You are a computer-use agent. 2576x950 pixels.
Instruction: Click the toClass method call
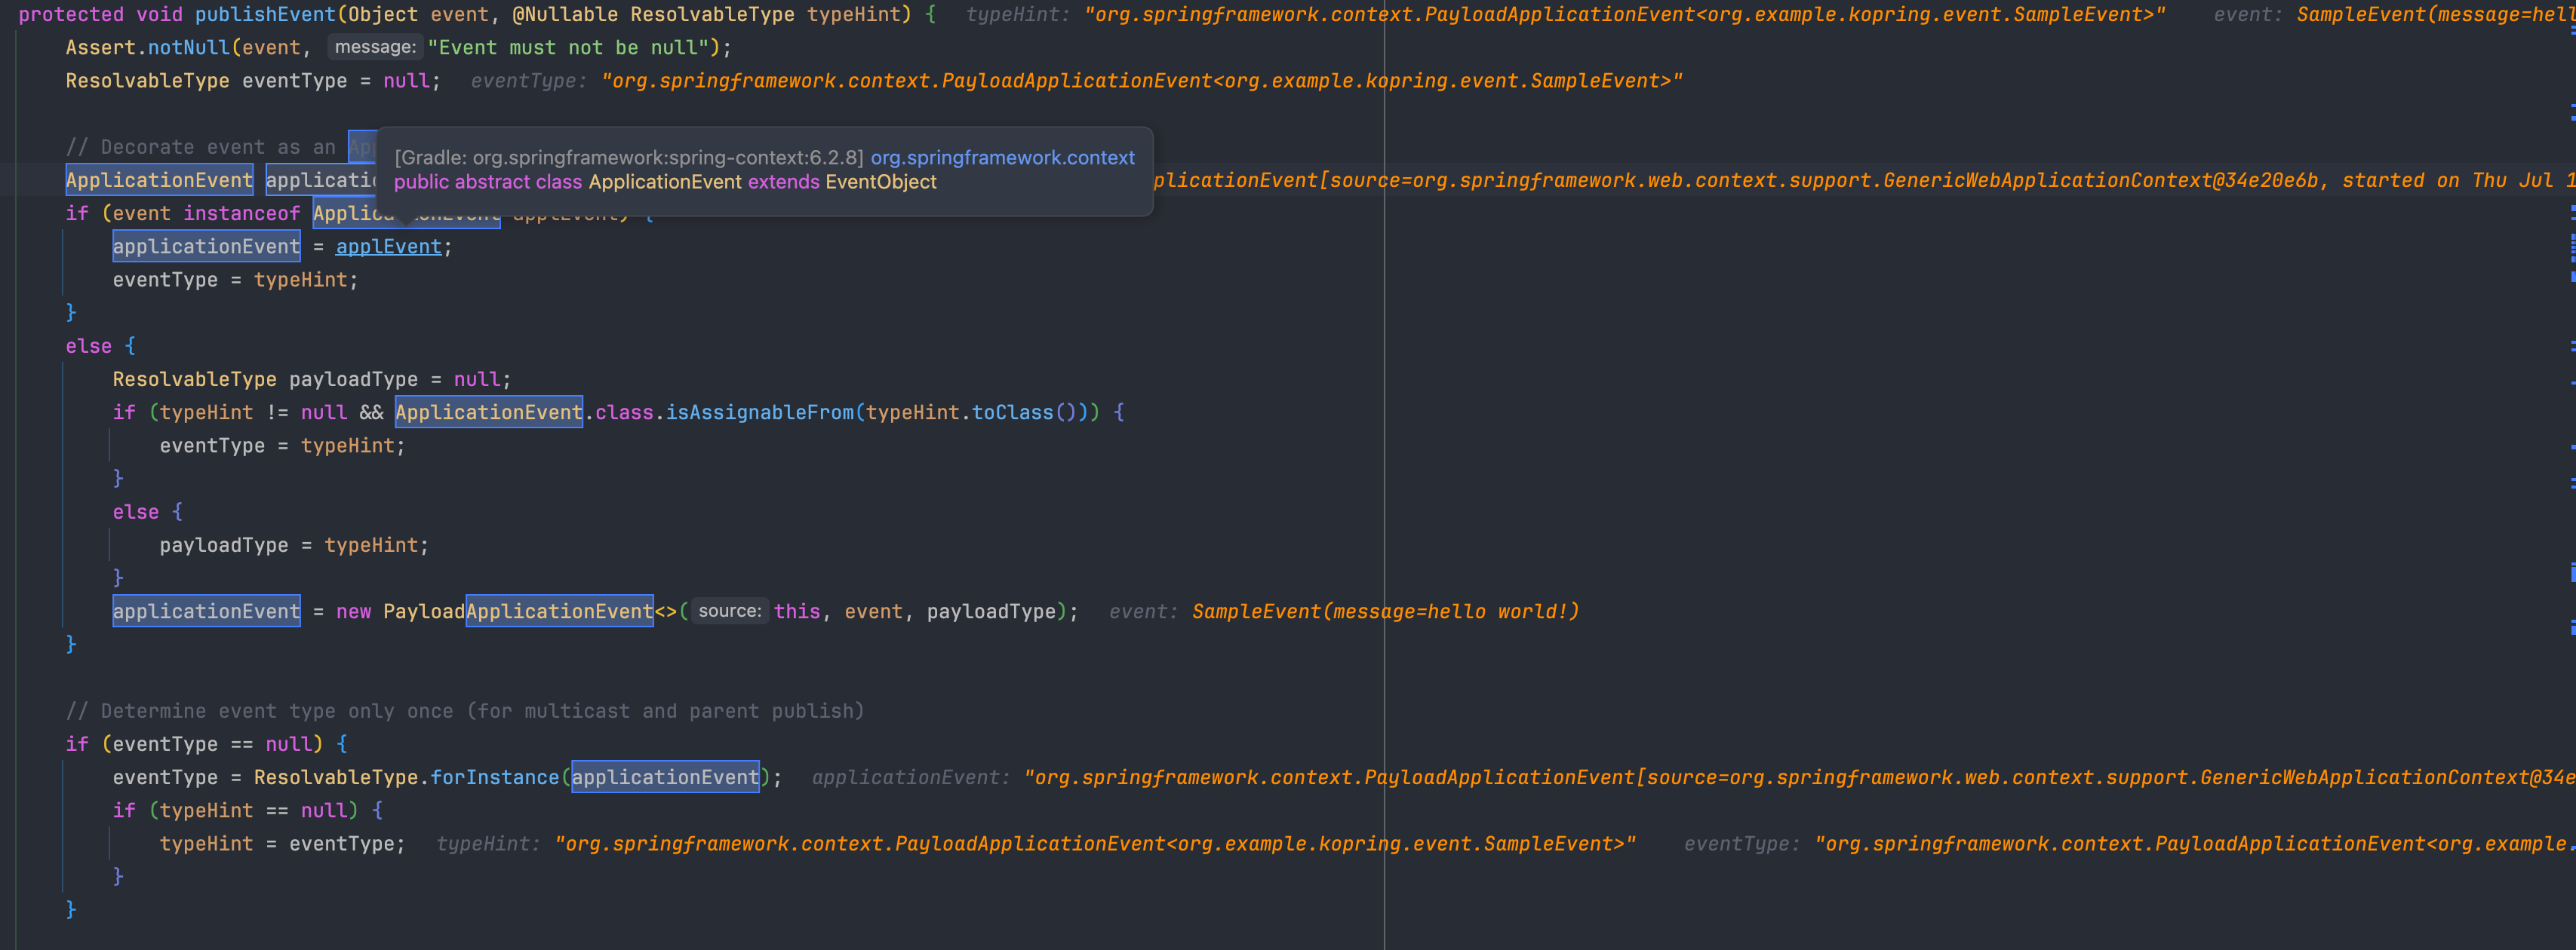coord(1012,412)
